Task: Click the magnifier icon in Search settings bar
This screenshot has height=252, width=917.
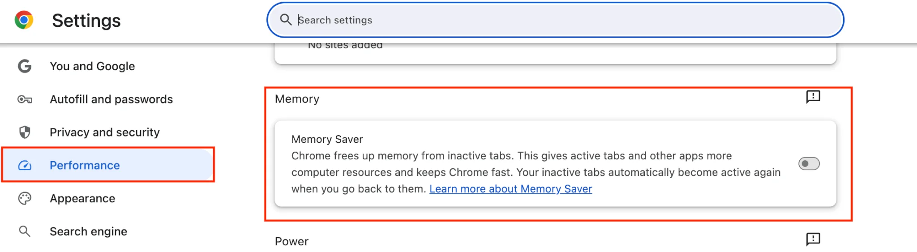Action: pos(286,20)
